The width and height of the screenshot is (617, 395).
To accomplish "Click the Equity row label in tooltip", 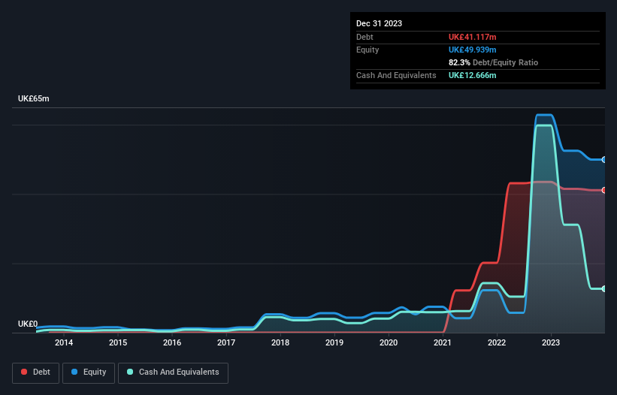I will (x=367, y=50).
